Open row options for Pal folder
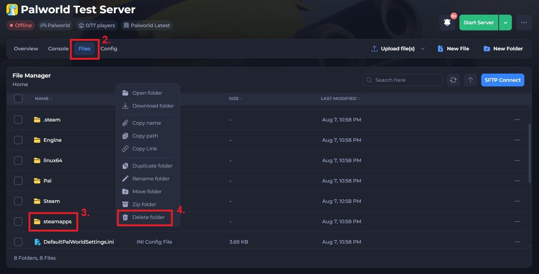539x274 pixels. (517, 181)
